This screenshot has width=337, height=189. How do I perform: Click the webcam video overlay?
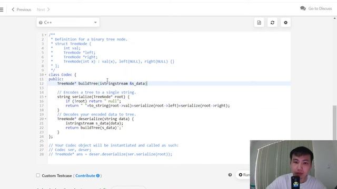(x=293, y=164)
